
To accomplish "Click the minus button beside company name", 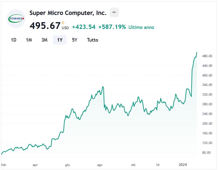I will point(114,13).
